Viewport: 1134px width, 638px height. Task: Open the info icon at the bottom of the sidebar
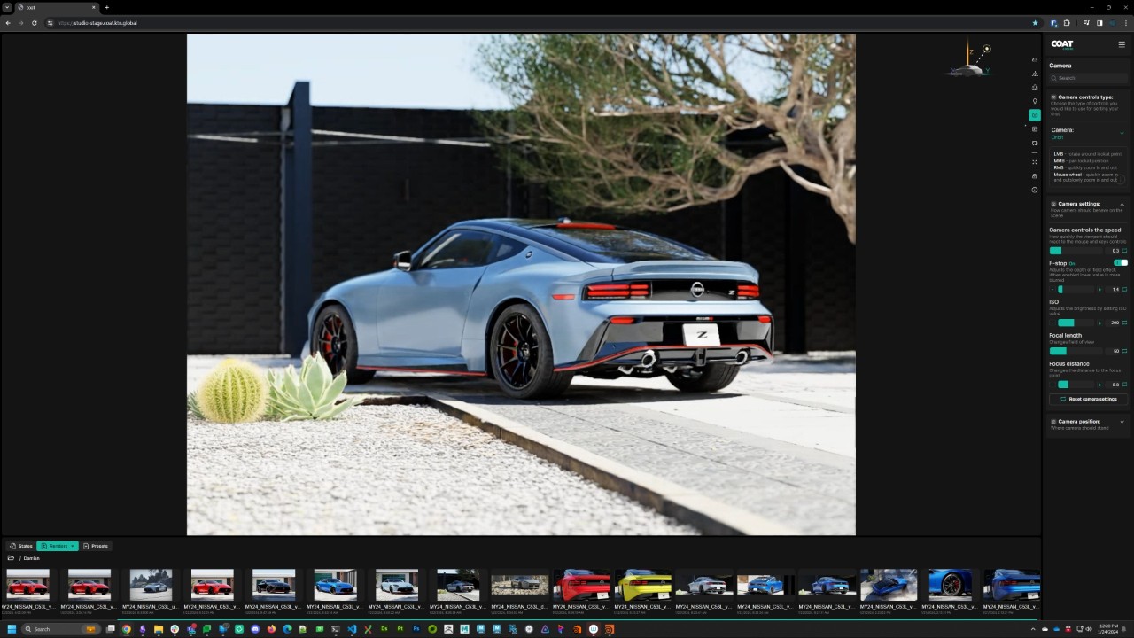click(x=1035, y=189)
